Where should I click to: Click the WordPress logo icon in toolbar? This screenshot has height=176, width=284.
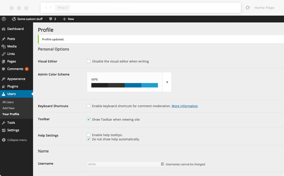point(4,19)
